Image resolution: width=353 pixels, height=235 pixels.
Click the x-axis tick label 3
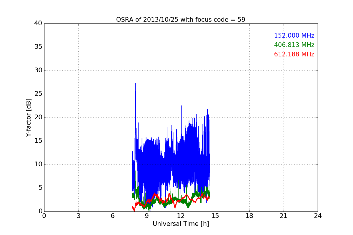coord(78,216)
